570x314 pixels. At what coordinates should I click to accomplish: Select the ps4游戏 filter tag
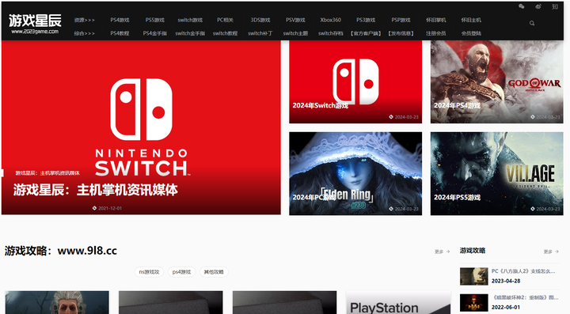pyautogui.click(x=181, y=272)
